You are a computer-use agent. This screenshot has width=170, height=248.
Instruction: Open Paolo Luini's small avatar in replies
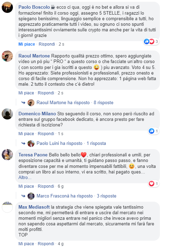(31, 144)
